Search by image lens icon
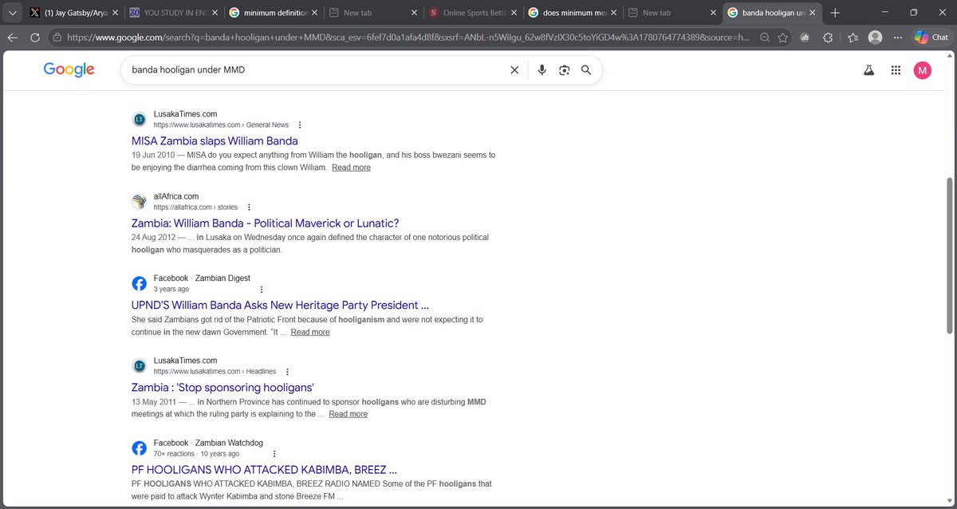This screenshot has width=957, height=509. tap(564, 70)
